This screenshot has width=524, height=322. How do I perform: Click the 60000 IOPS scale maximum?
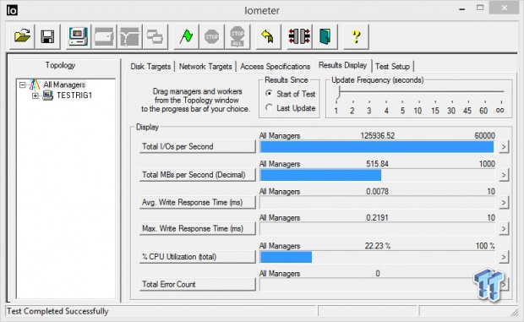pos(484,135)
